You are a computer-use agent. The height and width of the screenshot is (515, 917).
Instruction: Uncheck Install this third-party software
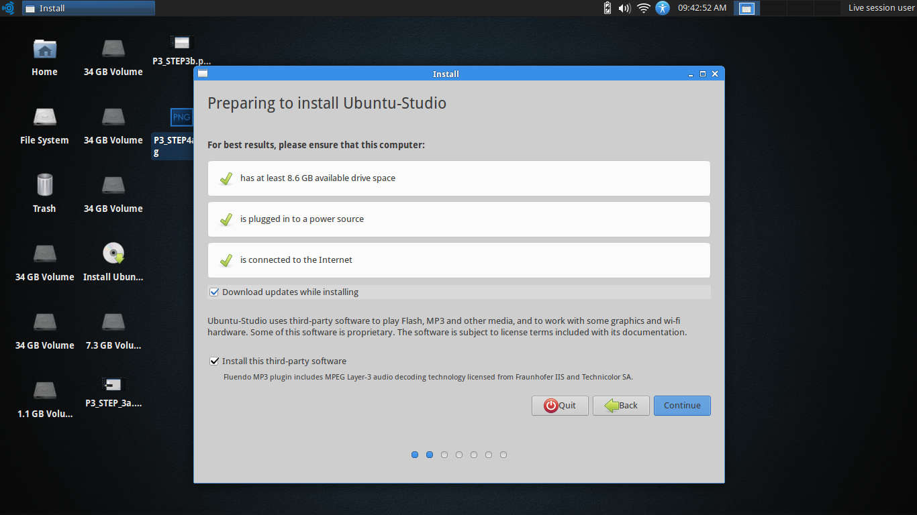214,361
